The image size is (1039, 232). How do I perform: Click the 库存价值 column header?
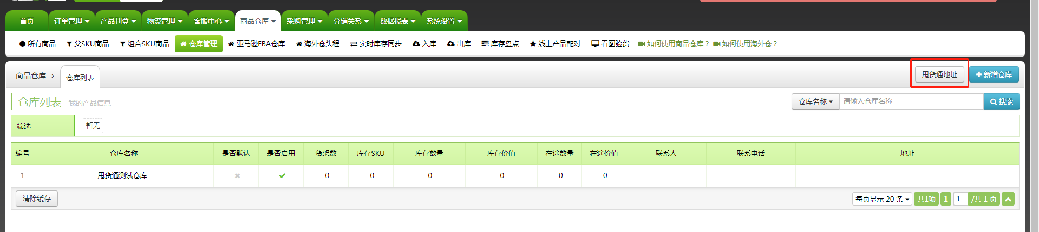point(501,154)
